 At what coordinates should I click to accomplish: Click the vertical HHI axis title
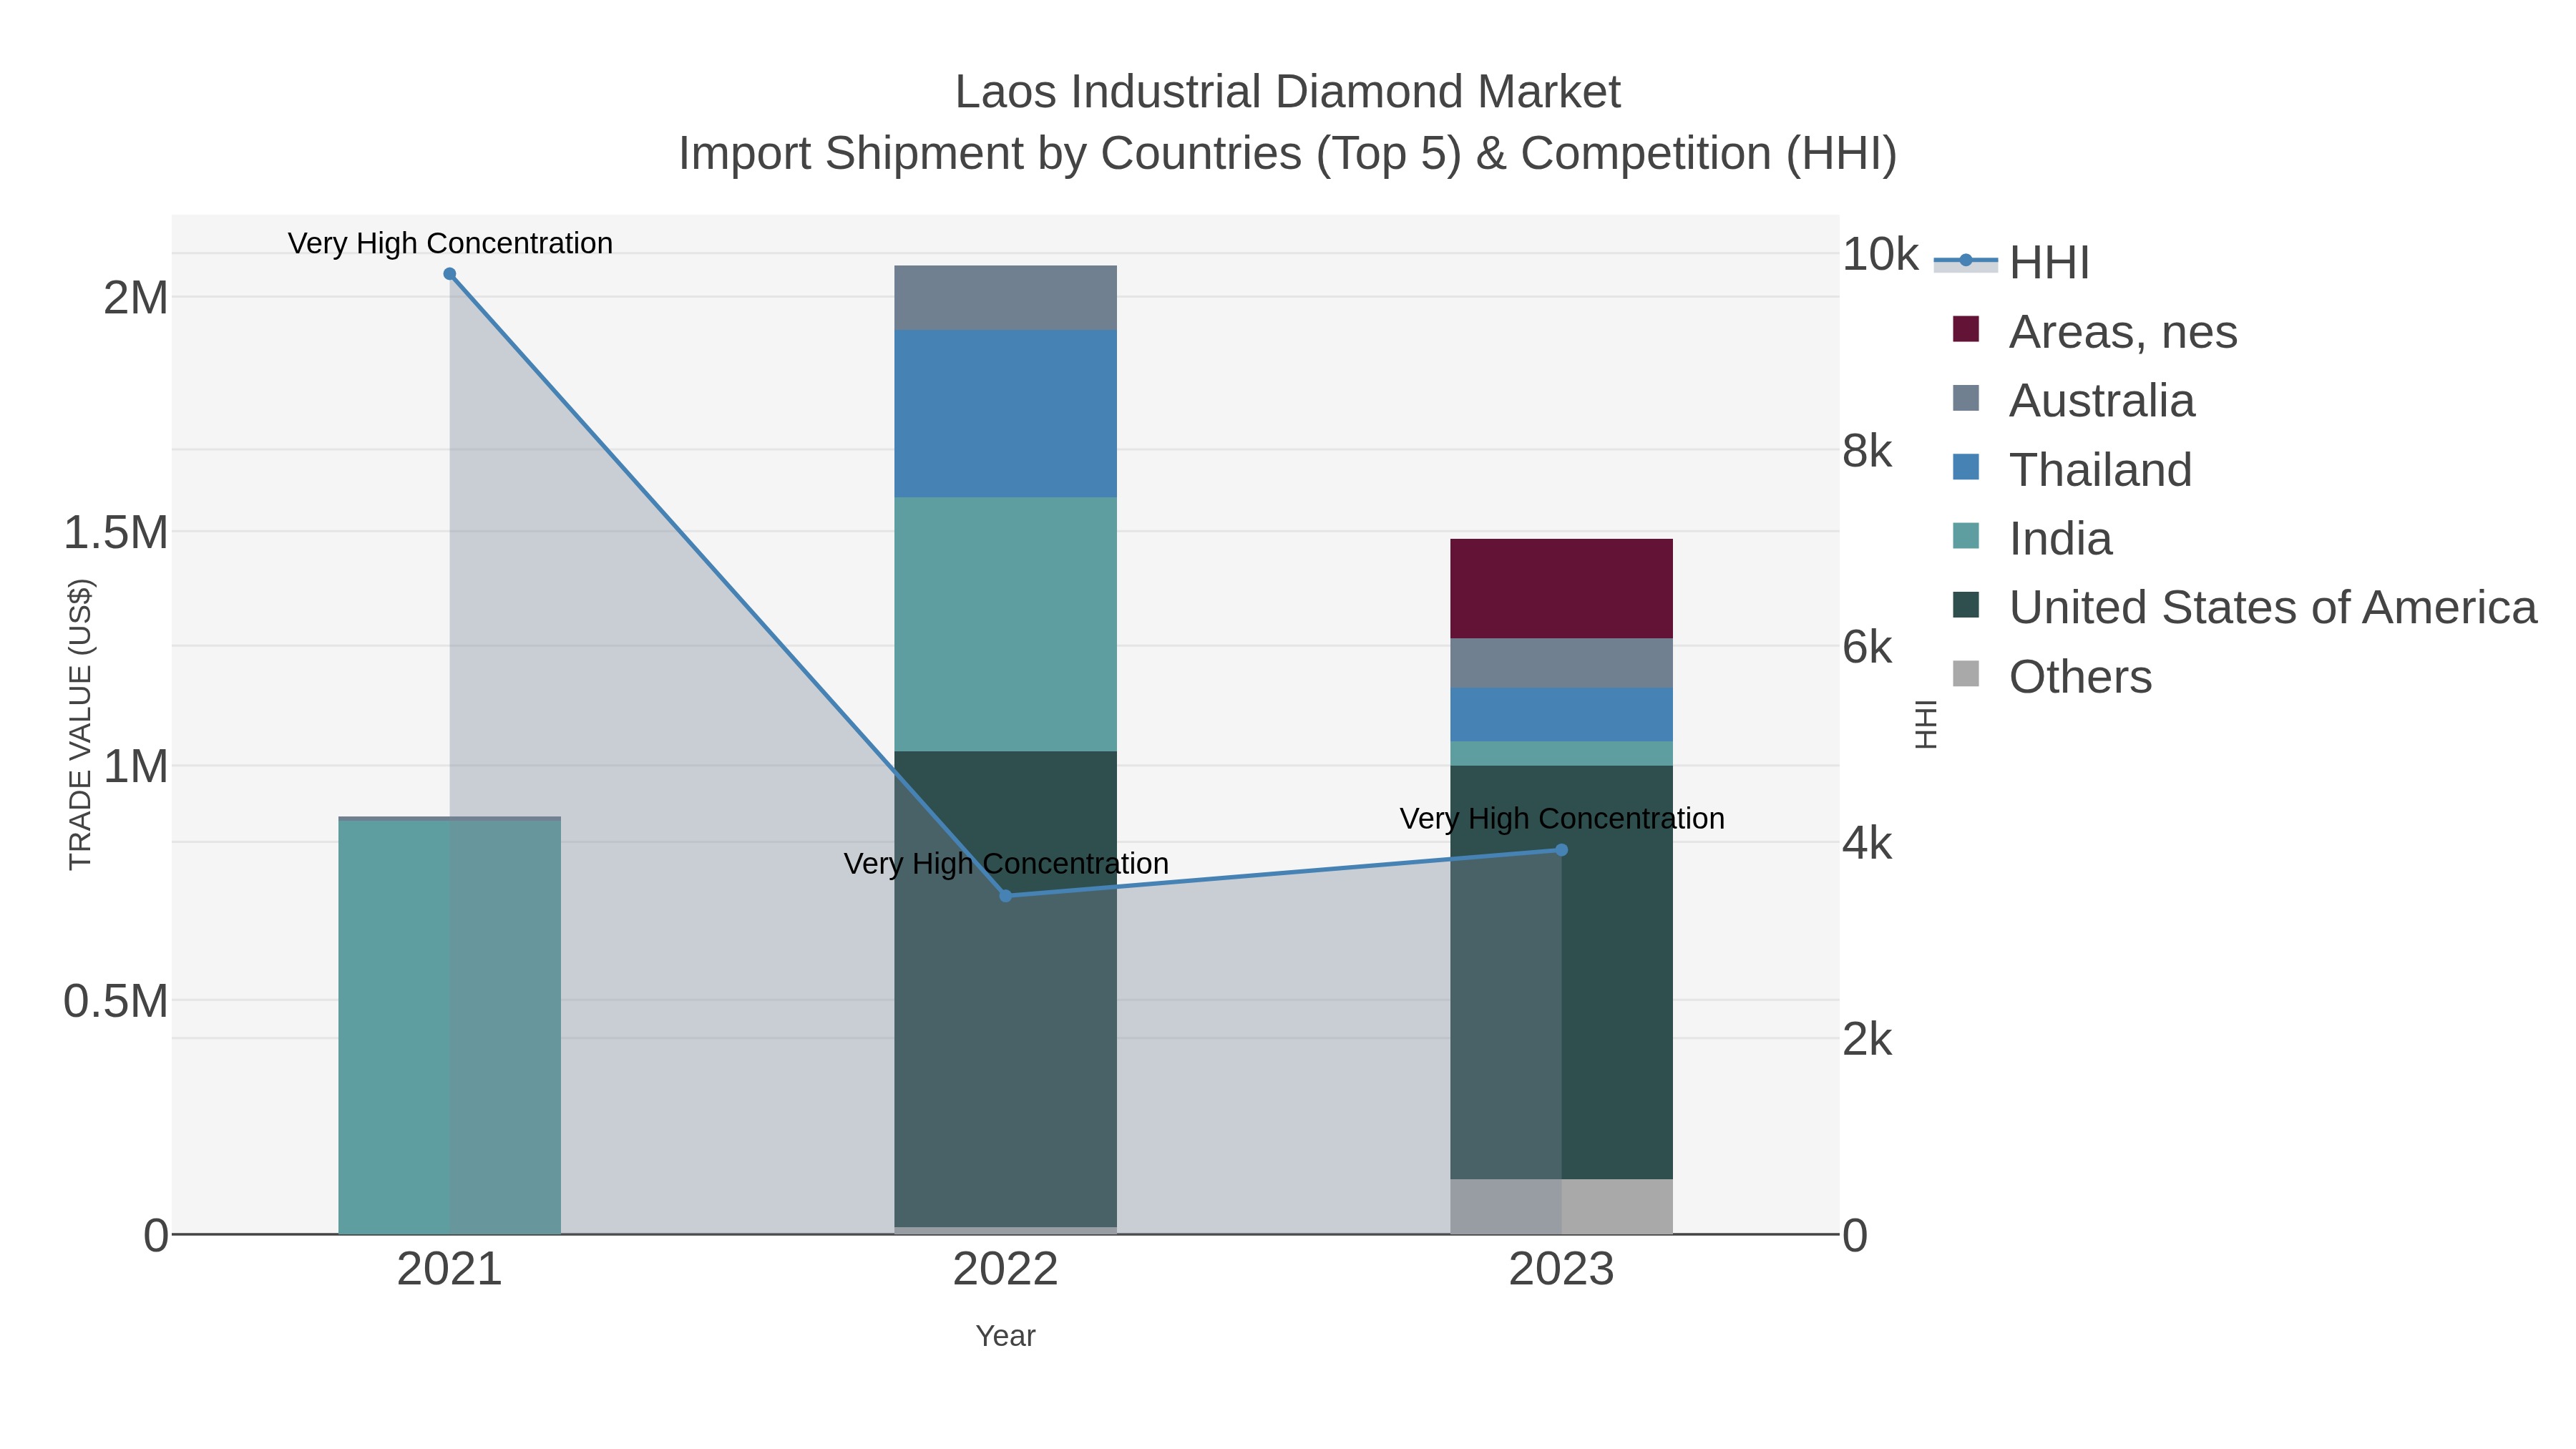1926,725
